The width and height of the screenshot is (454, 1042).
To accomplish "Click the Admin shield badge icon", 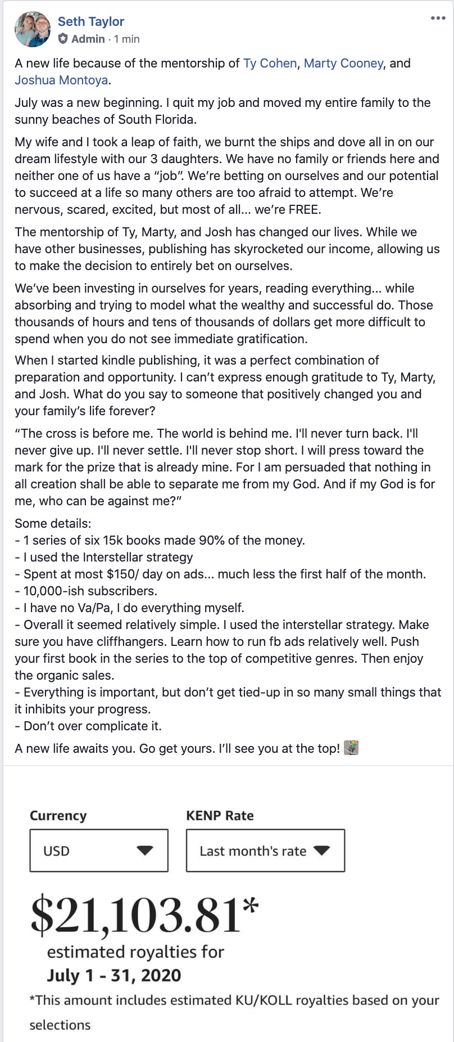I will coord(63,39).
